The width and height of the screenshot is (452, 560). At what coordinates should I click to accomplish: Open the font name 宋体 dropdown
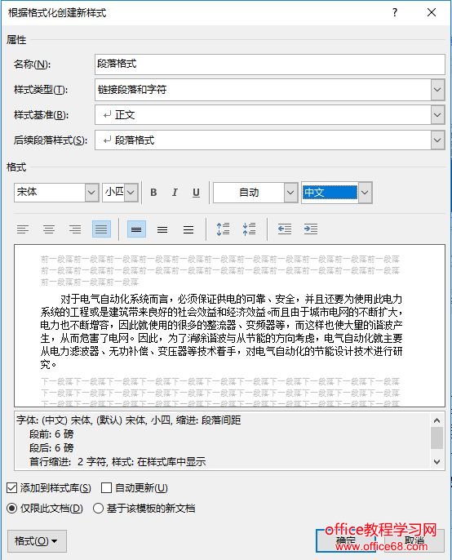pyautogui.click(x=91, y=193)
